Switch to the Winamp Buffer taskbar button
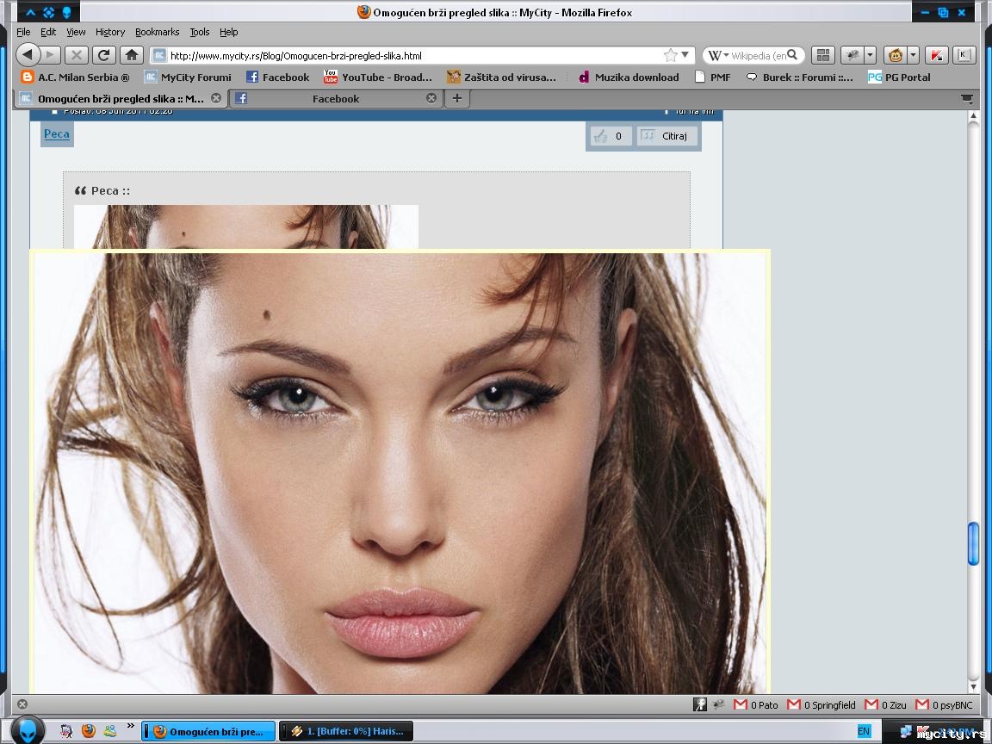 pos(346,731)
